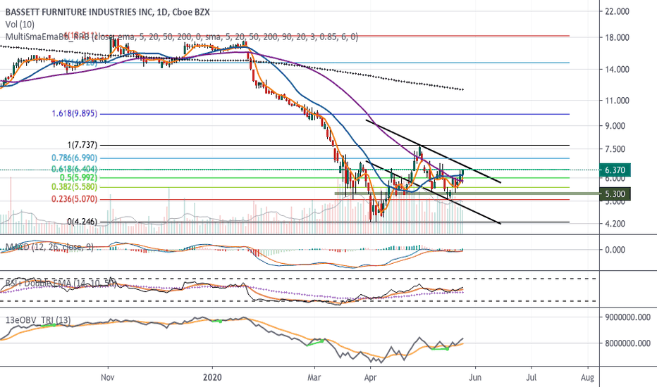Click the 0.382(5.580) Fibonacci label
The width and height of the screenshot is (657, 387).
point(75,187)
